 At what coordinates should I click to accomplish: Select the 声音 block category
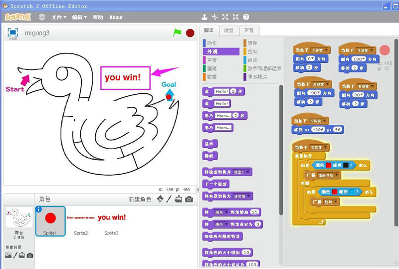[x=221, y=60]
